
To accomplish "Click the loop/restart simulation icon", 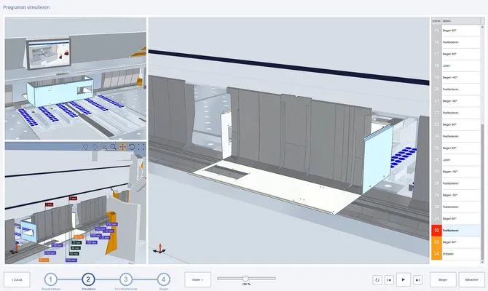I will point(376,279).
